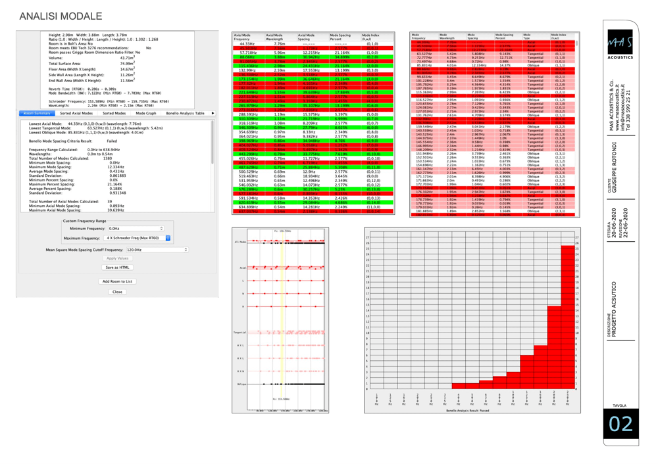Click the Room Summary tab

coord(37,113)
